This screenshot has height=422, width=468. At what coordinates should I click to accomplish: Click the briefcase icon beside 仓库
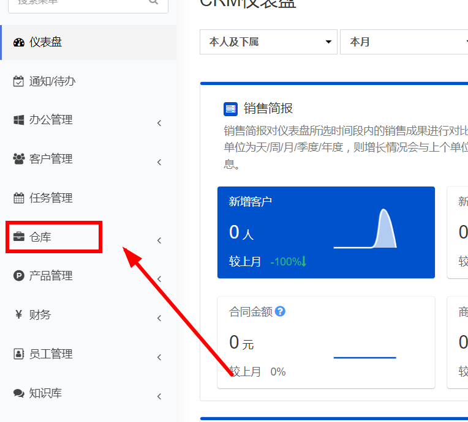coord(19,237)
